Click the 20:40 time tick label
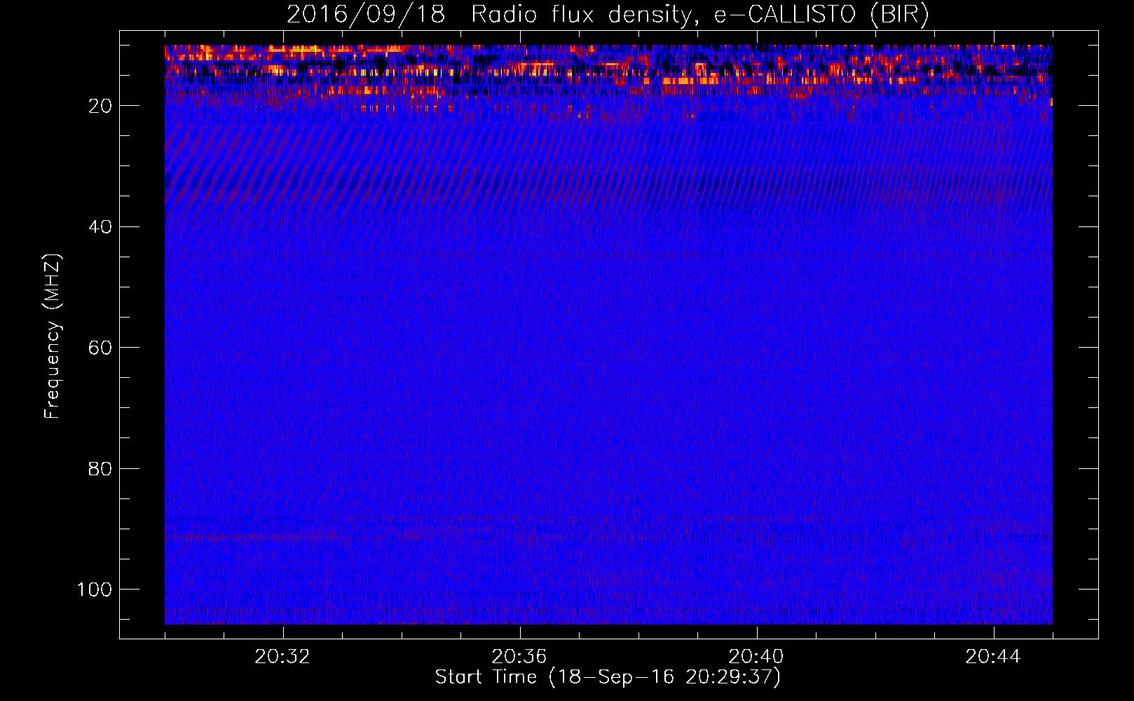 (x=756, y=657)
